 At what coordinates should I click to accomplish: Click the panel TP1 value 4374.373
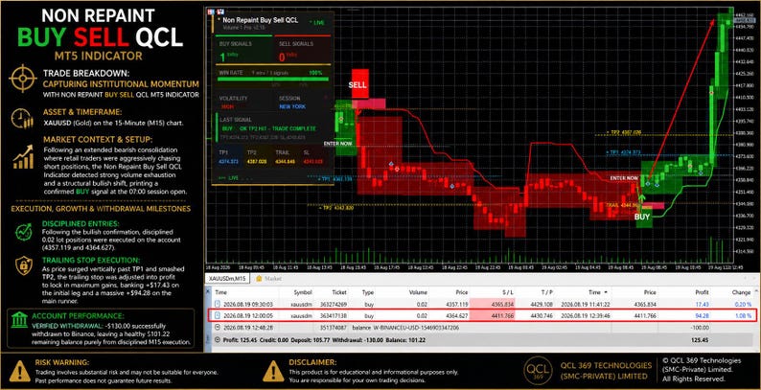(228, 162)
